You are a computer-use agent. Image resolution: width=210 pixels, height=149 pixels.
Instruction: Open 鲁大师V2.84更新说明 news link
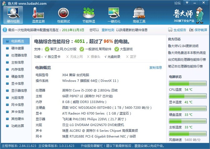[183, 46]
